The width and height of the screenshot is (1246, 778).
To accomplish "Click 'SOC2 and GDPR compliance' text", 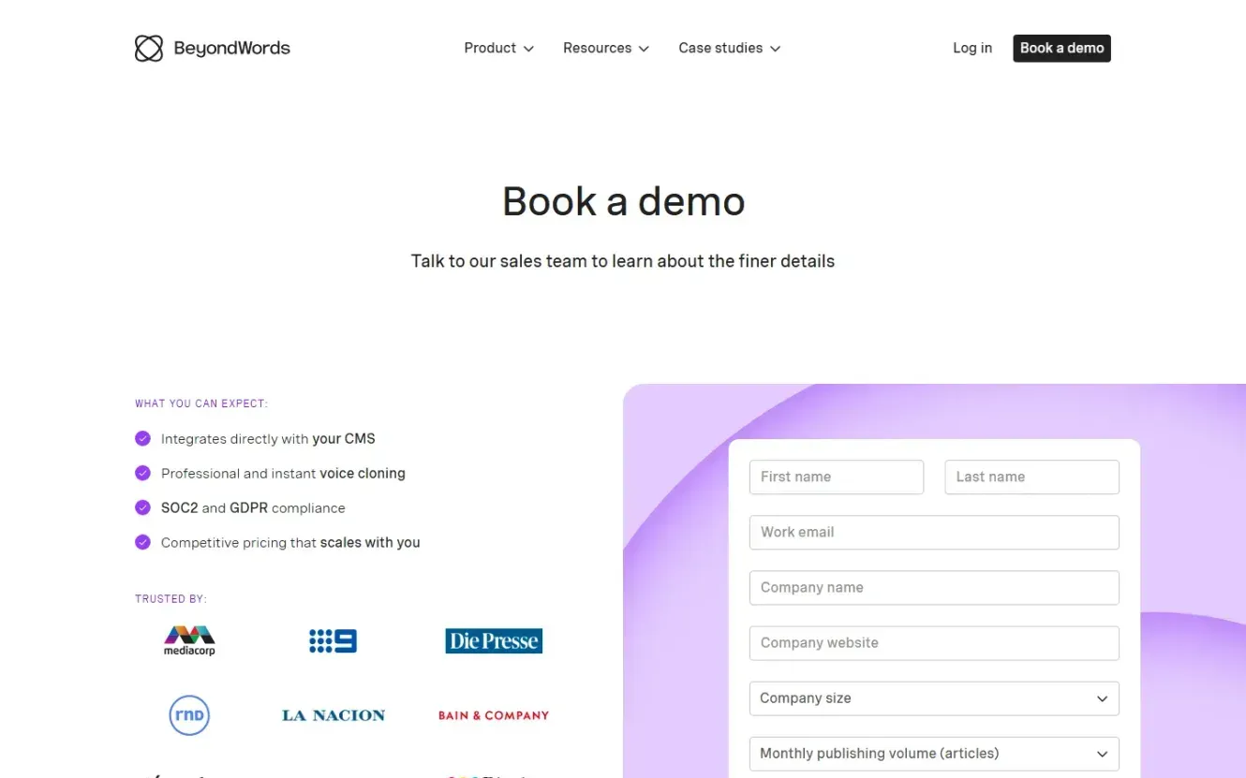I will coord(253,508).
